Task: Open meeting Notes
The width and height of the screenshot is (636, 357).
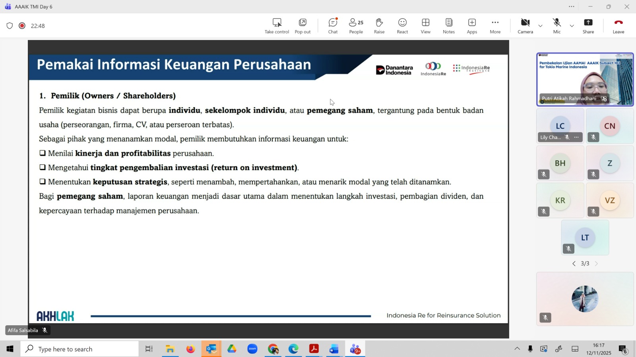Action: point(448,26)
